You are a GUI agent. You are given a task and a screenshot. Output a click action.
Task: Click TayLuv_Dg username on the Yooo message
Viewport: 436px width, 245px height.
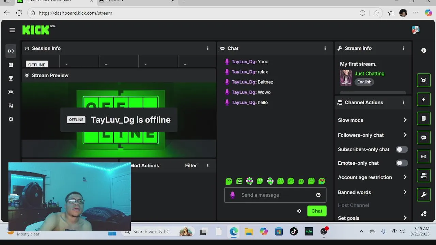coord(243,62)
